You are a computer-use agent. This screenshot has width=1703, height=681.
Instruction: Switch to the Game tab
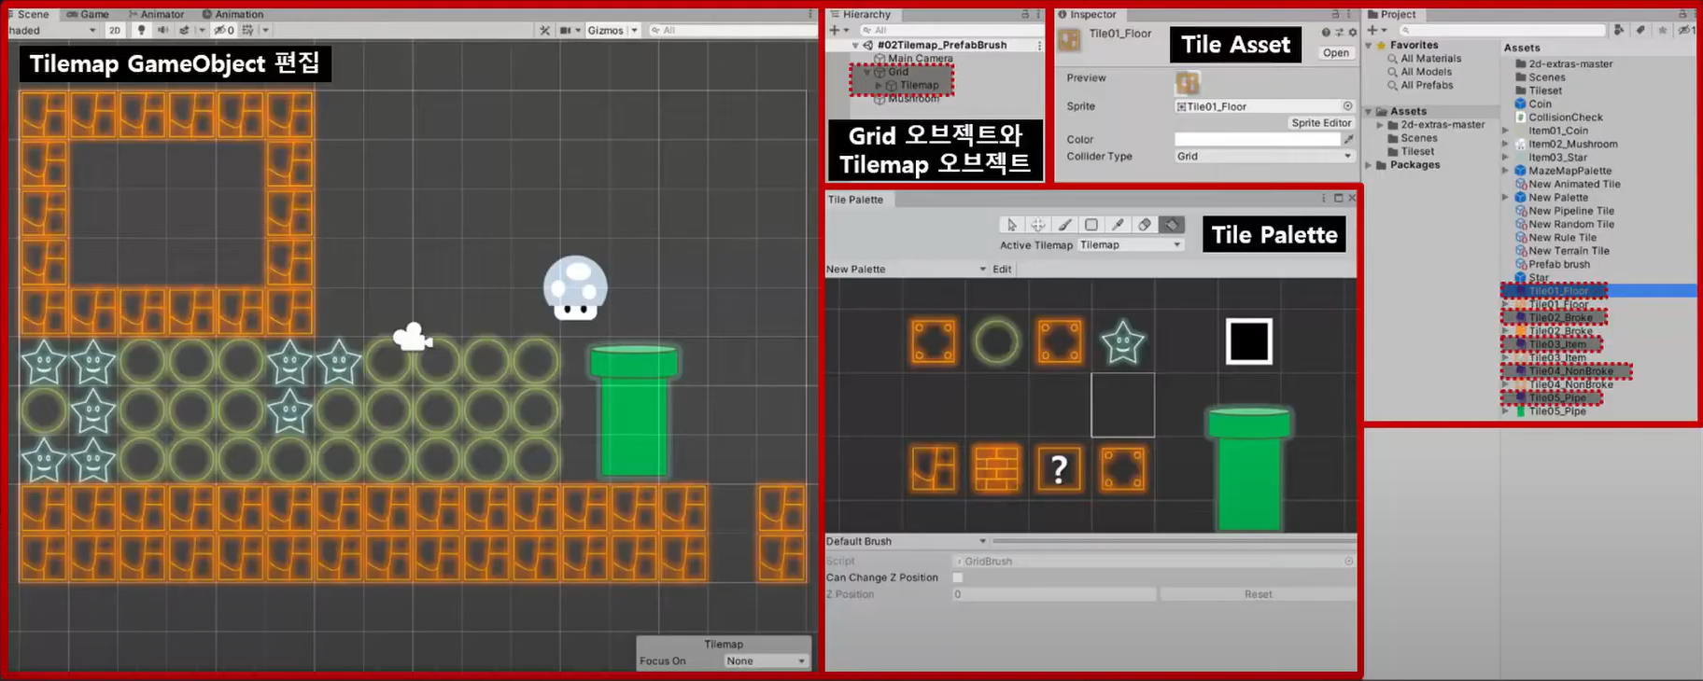point(88,14)
